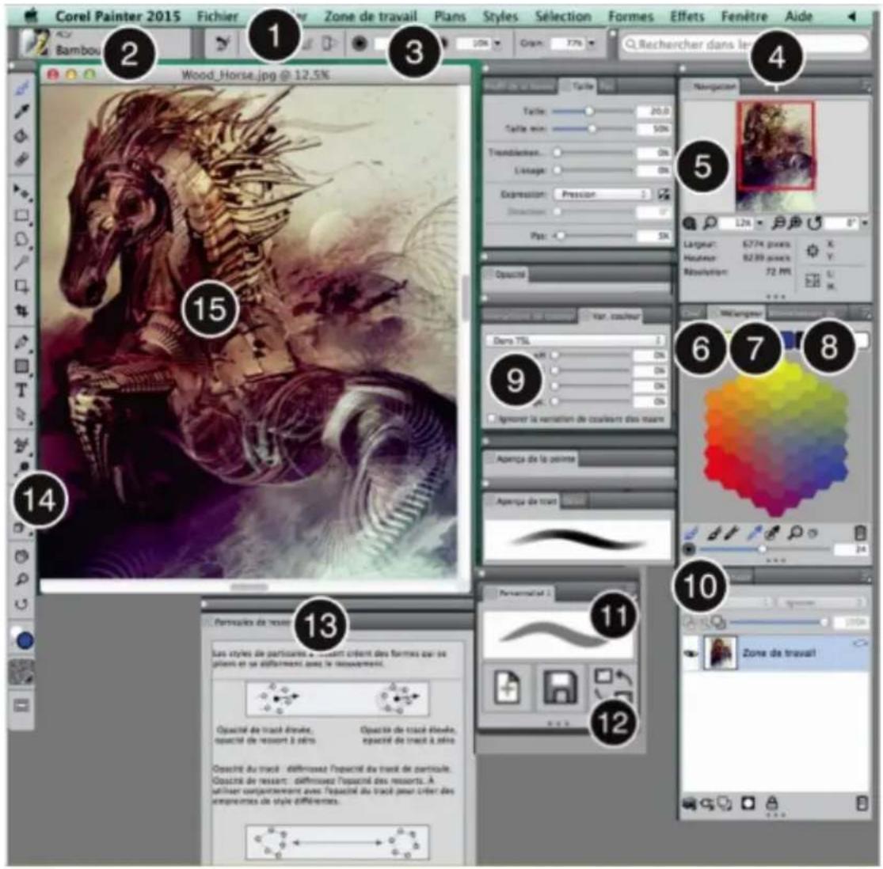Click the trash icon to clear the mixer pad
Viewport: 883px width, 869px height.
[x=860, y=533]
